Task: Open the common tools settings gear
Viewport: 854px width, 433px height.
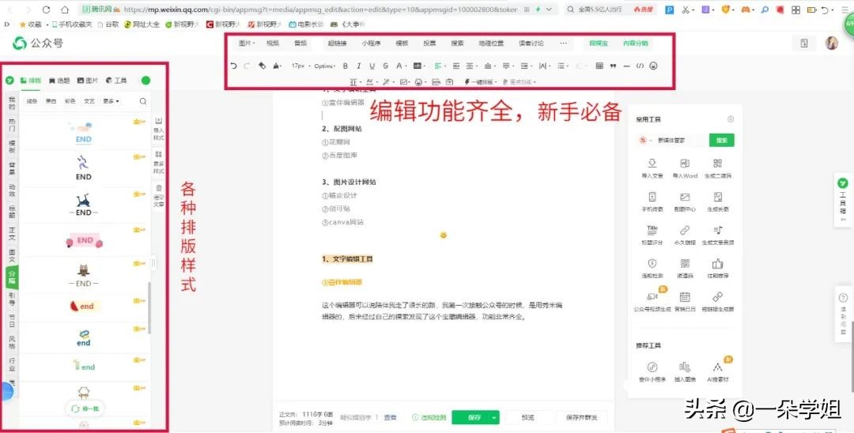Action: click(x=731, y=119)
